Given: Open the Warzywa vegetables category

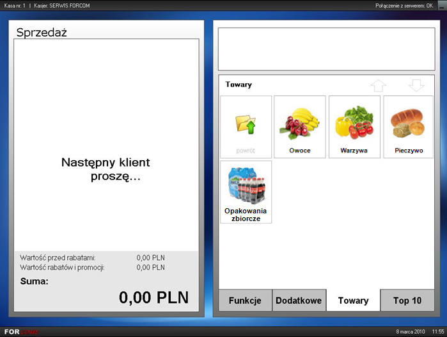Looking at the screenshot, I should 354,127.
